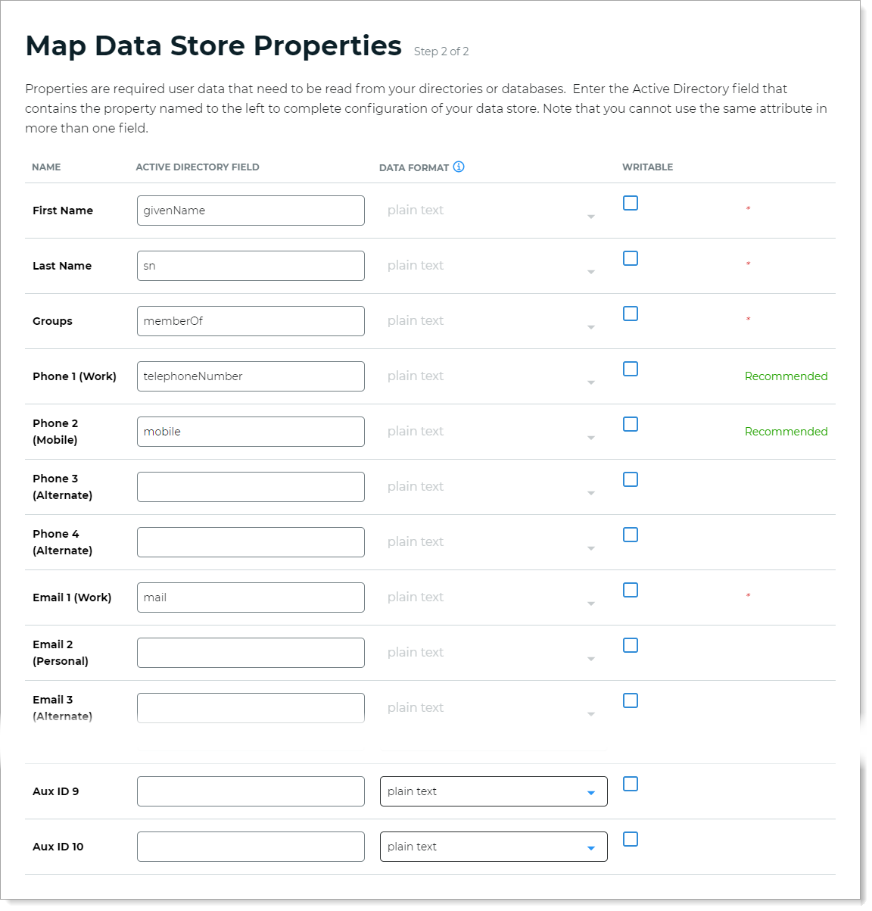Open Phone 2 (Mobile) data format dropdown
Viewport: 872px width, 911px height.
point(494,432)
